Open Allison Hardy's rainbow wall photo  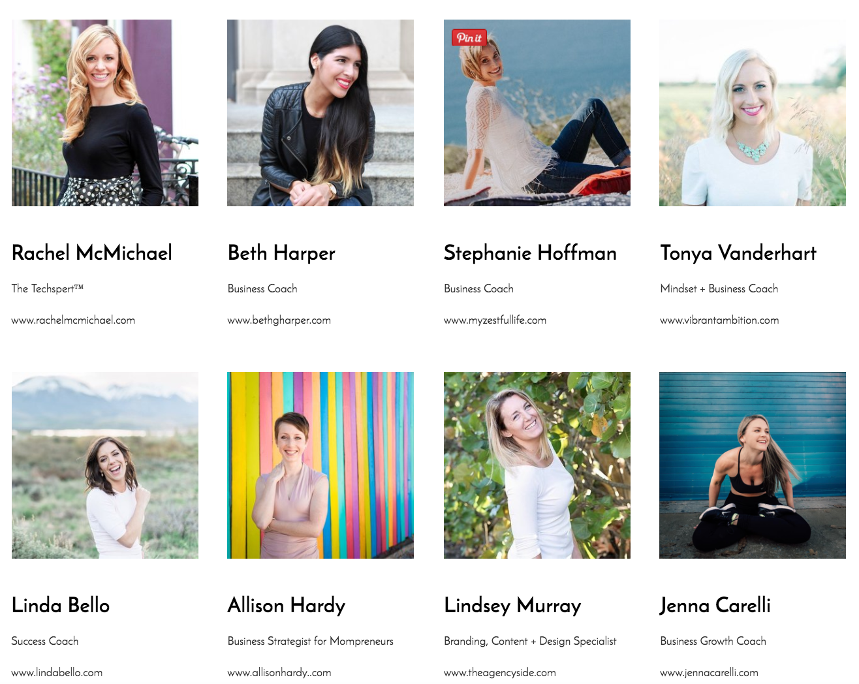[x=320, y=465]
